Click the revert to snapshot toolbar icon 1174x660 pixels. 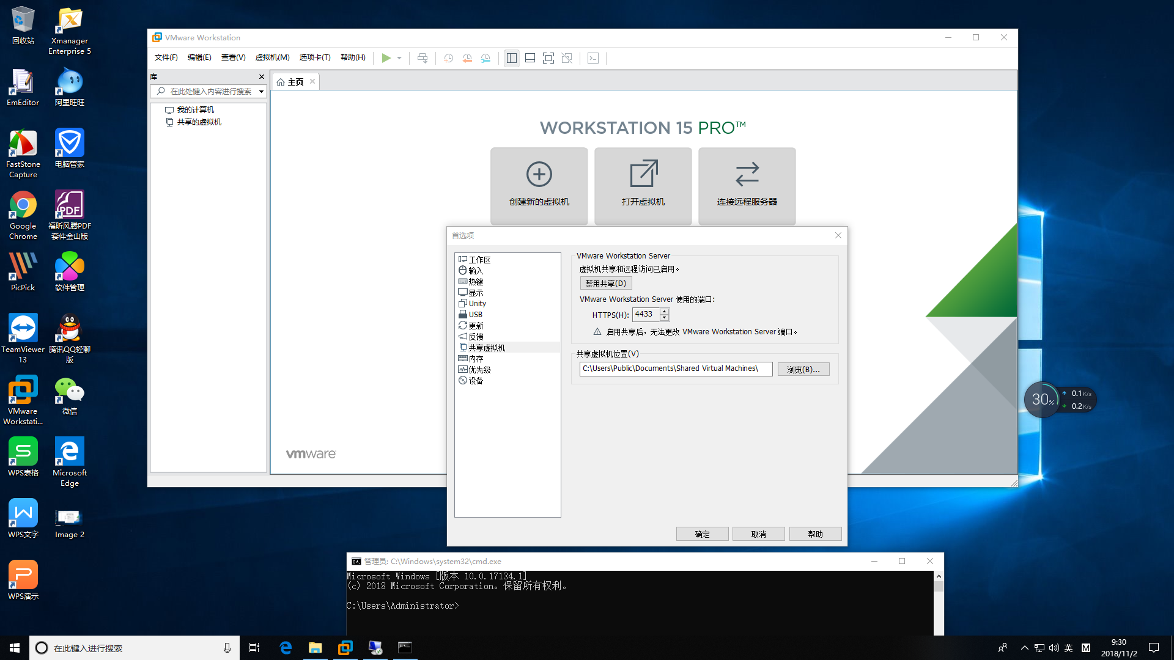tap(467, 58)
